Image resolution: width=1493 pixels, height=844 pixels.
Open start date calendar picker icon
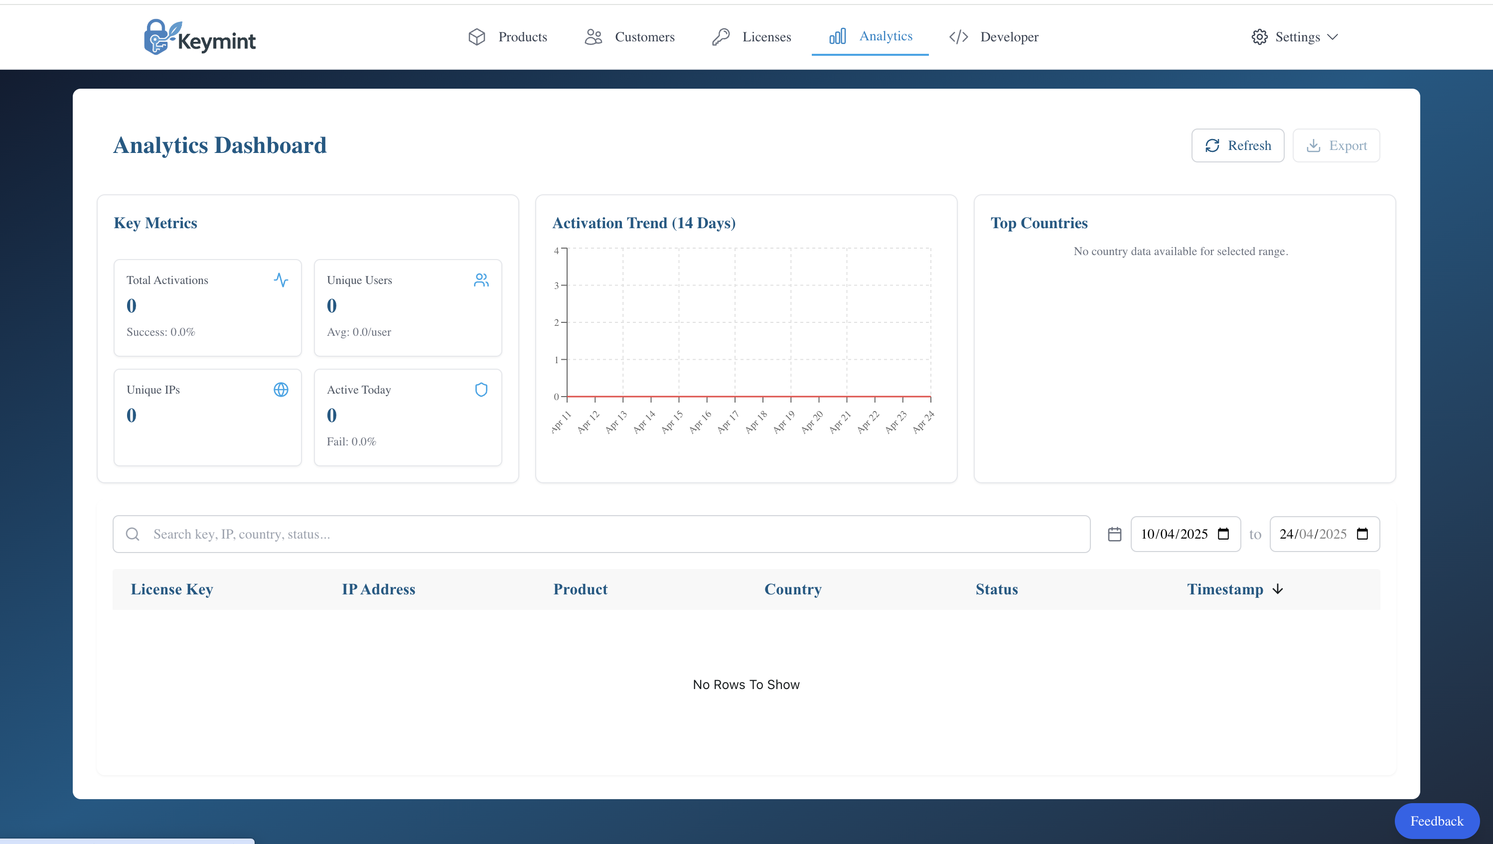pos(1223,534)
